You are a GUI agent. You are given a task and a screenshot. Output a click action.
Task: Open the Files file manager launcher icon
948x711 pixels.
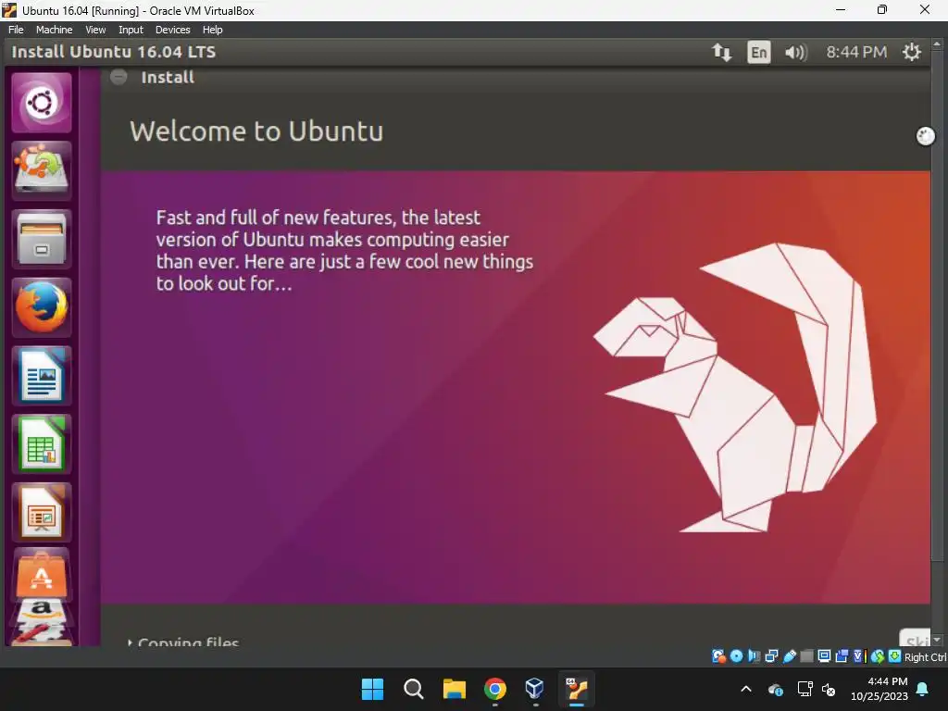[x=41, y=240]
